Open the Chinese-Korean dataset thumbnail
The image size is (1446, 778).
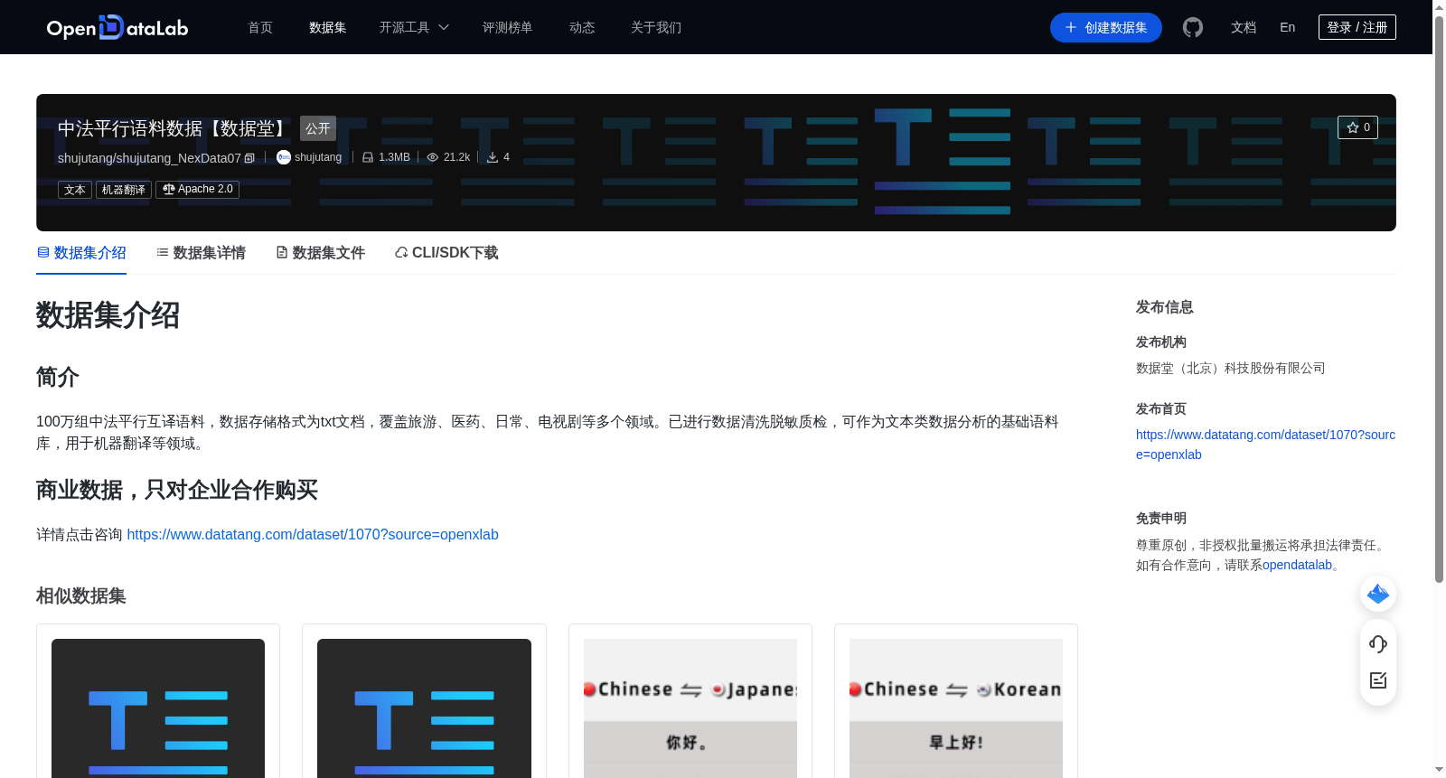pos(956,708)
